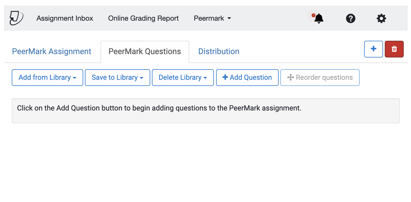Open the notifications bell

pos(319,18)
